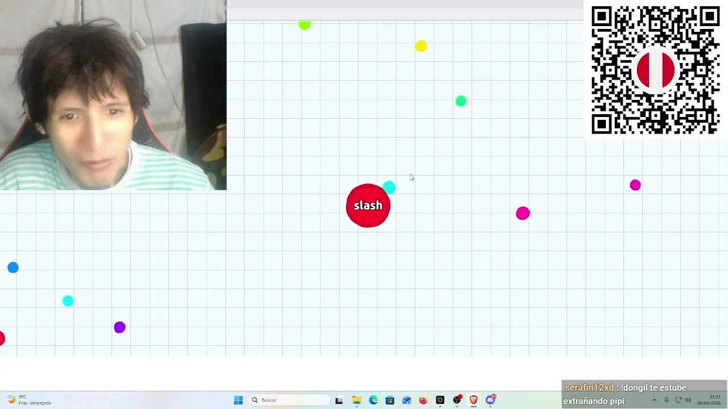The width and height of the screenshot is (728, 409).
Task: Open the clock and date 21:21
Action: (709, 400)
